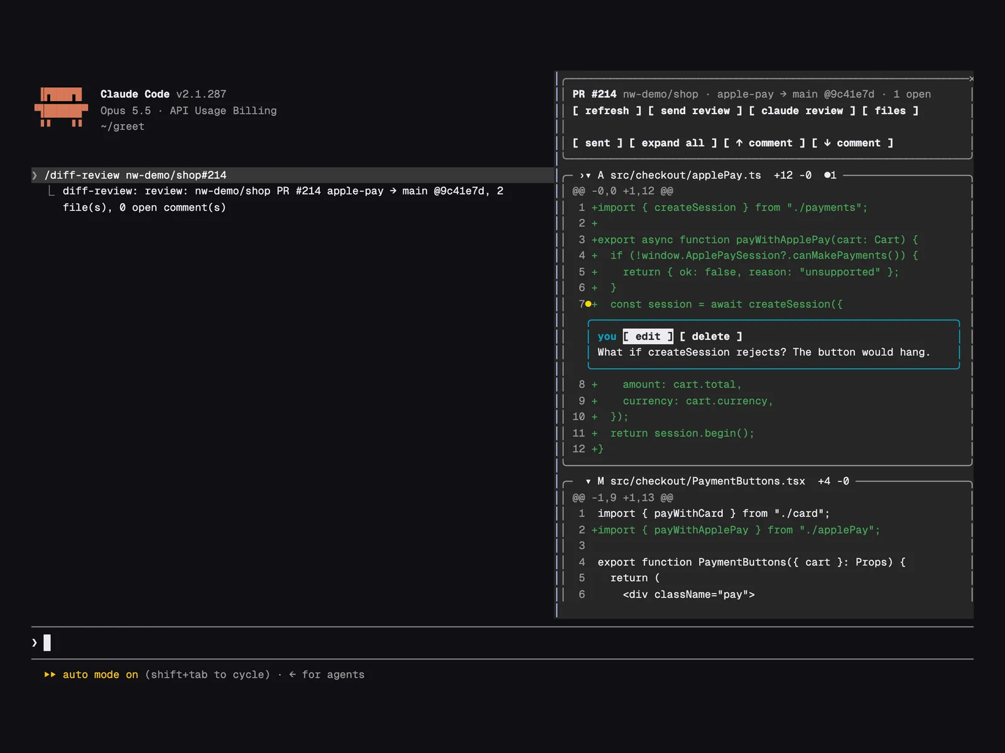Viewport: 1005px width, 753px height.
Task: Expand all diff sections
Action: (x=673, y=143)
